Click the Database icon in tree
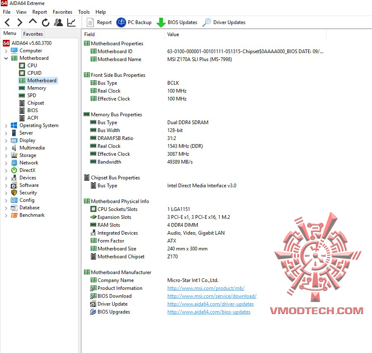Screen dimensions: 372x353 click(x=14, y=208)
